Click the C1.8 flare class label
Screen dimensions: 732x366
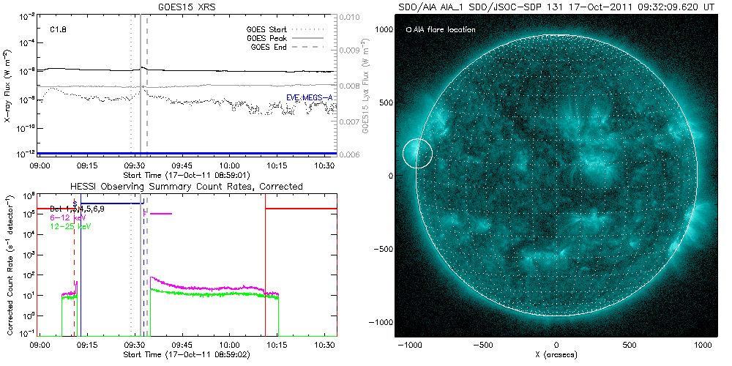(59, 30)
